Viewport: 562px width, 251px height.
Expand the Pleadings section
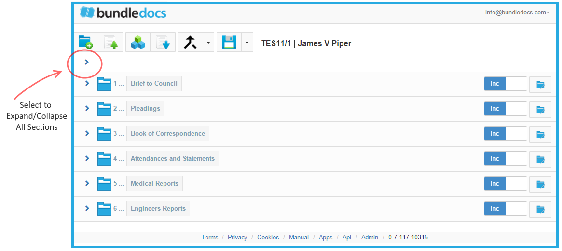coord(87,109)
